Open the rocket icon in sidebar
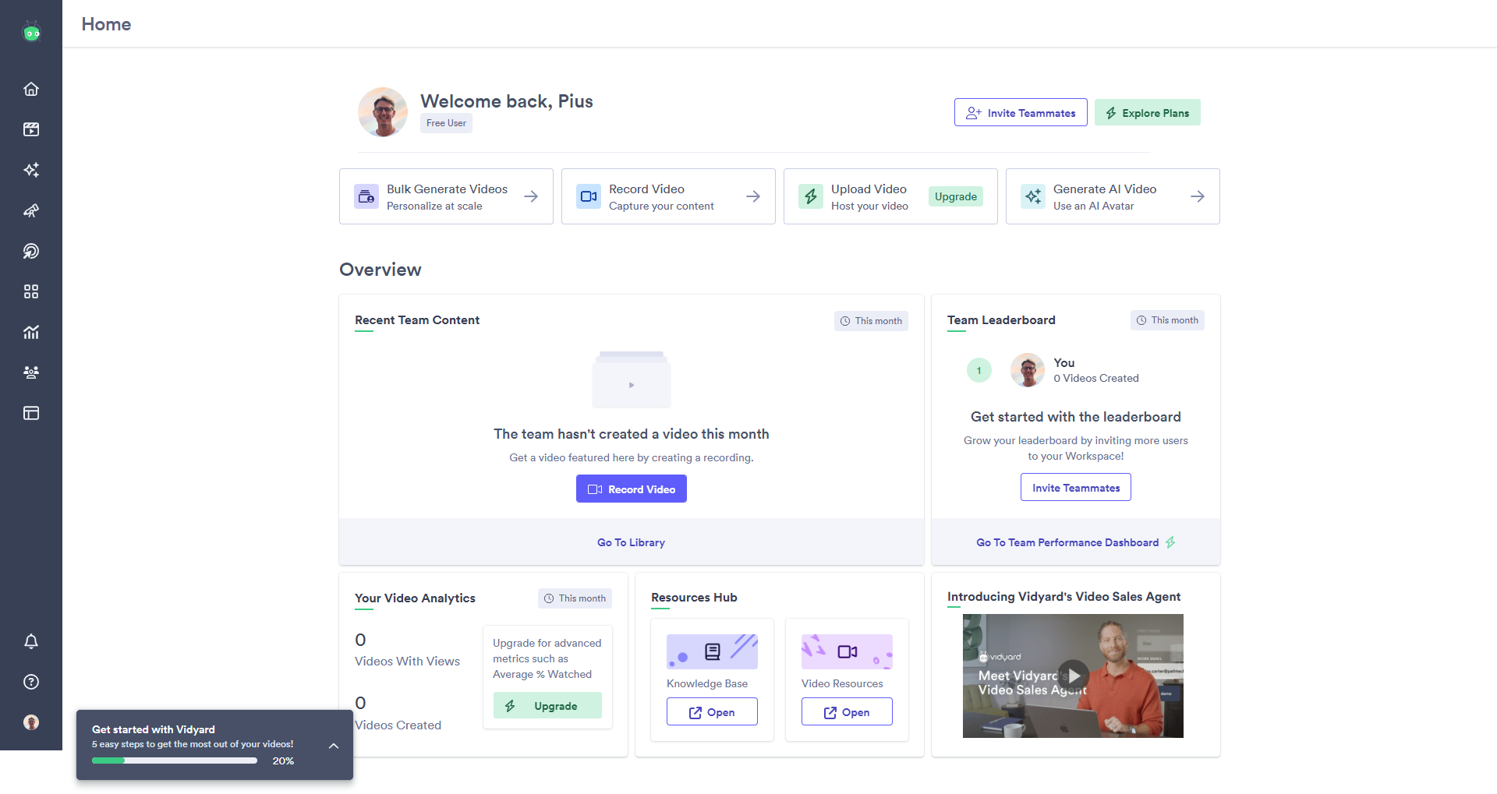1497x794 pixels. click(31, 210)
